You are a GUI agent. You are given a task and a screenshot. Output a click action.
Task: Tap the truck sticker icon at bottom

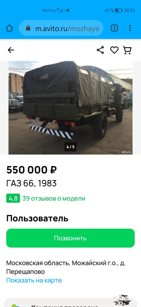(122, 300)
